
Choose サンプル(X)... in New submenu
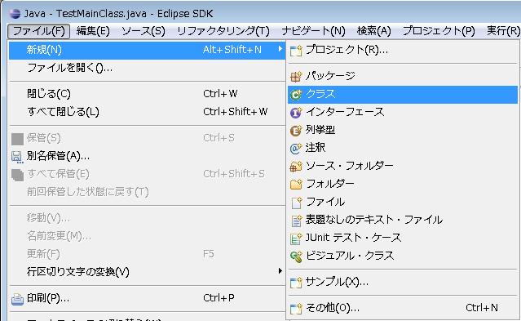pos(403,283)
